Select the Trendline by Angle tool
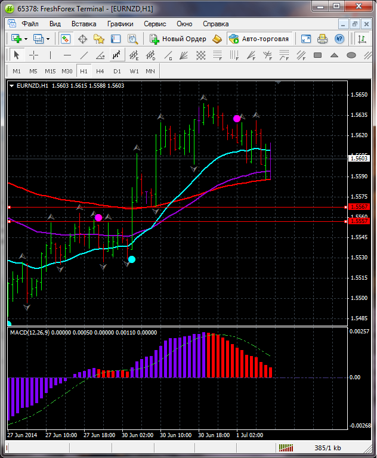This screenshot has width=377, height=458. [x=100, y=55]
